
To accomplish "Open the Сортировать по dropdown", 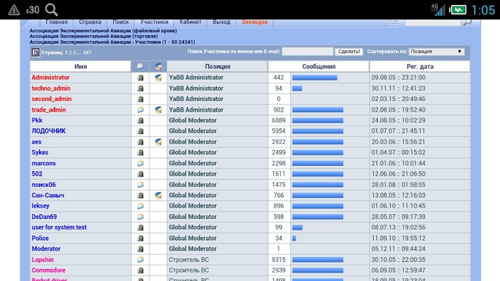I will click(436, 52).
